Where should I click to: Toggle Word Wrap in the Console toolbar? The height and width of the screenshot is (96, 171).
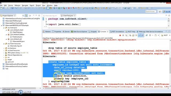tap(136, 35)
